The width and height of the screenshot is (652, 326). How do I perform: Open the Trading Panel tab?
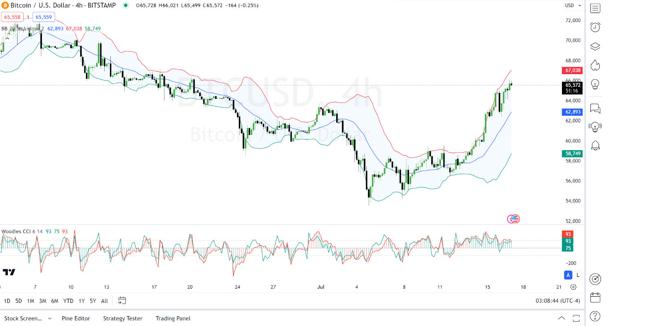pos(173,318)
